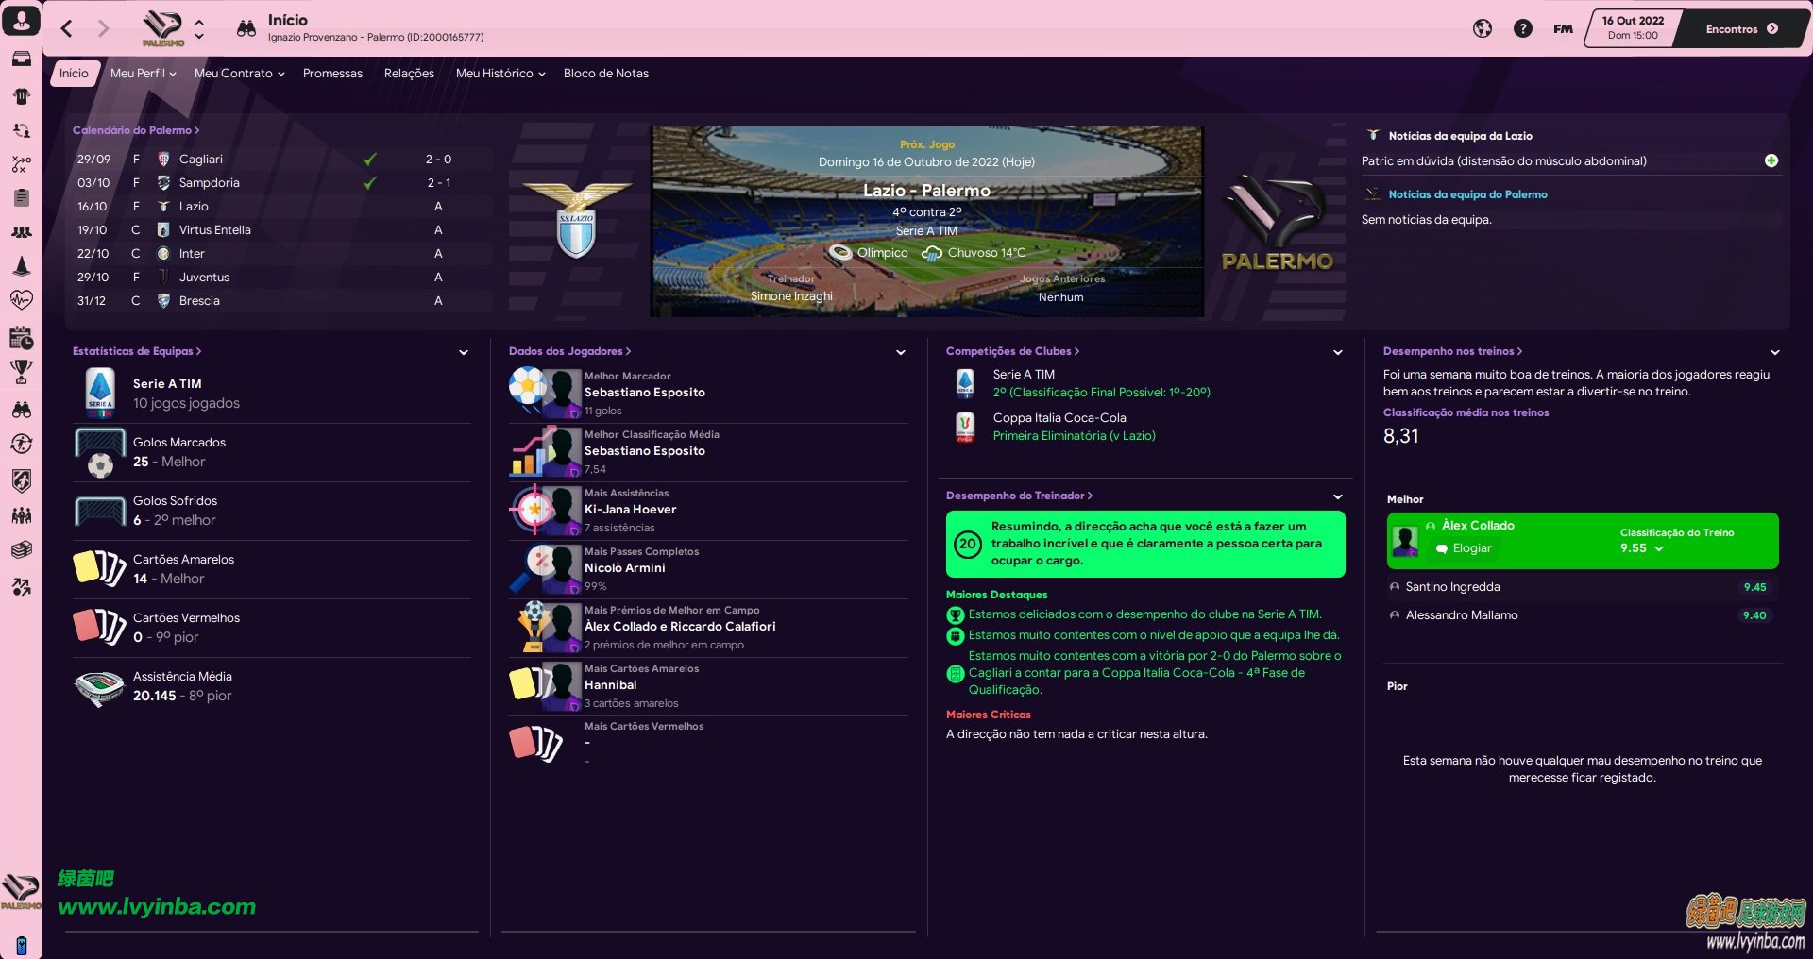Click the green plus next to Patric news
Viewport: 1813px width, 959px height.
(1771, 160)
